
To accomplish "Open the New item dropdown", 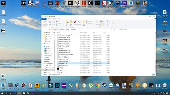I will point(90,21).
